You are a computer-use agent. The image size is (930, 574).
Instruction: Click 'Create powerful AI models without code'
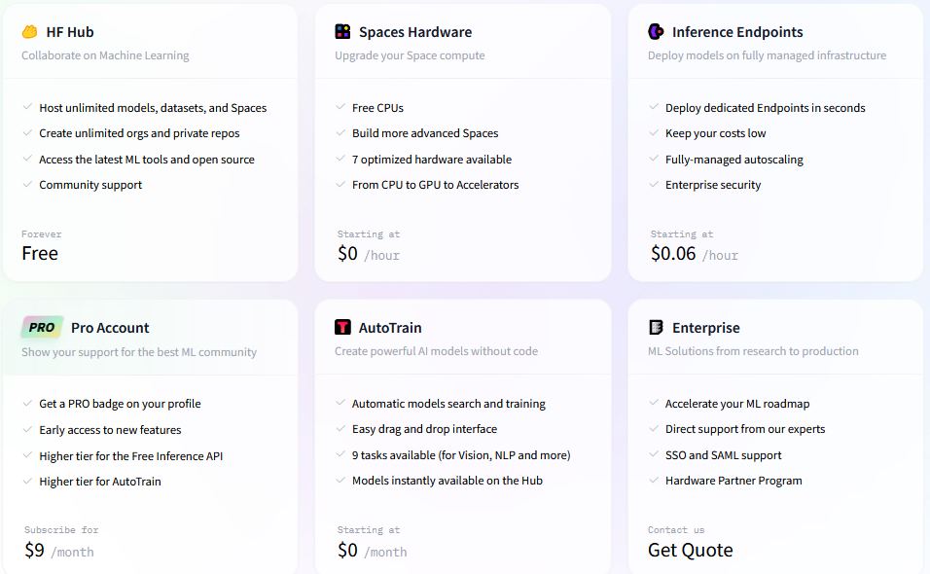(436, 351)
